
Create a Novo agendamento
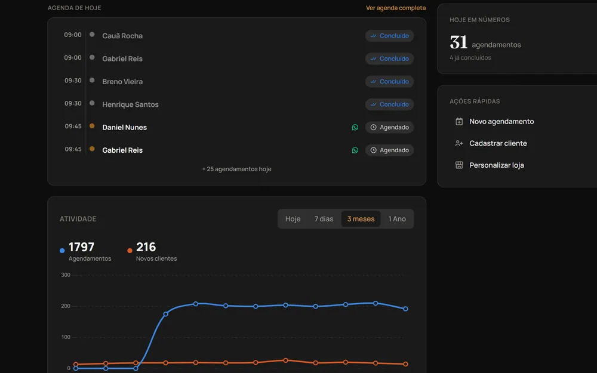click(x=501, y=121)
